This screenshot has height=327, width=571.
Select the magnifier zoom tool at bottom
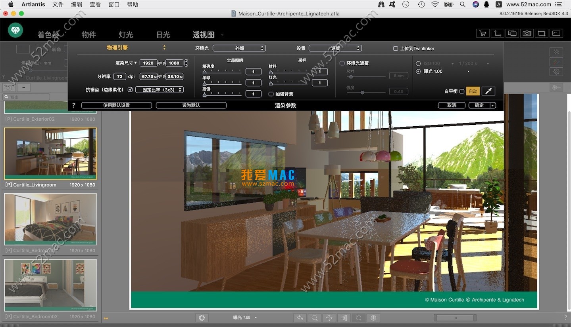tap(315, 317)
